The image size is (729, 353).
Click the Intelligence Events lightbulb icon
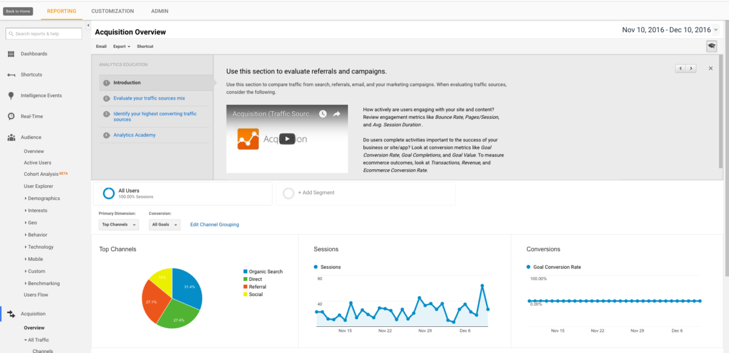[x=11, y=96]
